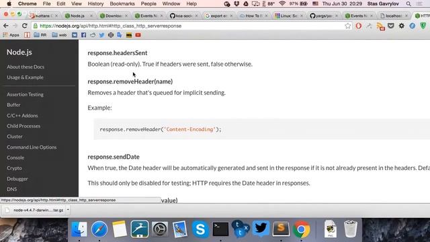The height and width of the screenshot is (242, 430).
Task: Click the Wi-Fi status icon
Action: [x=282, y=4]
